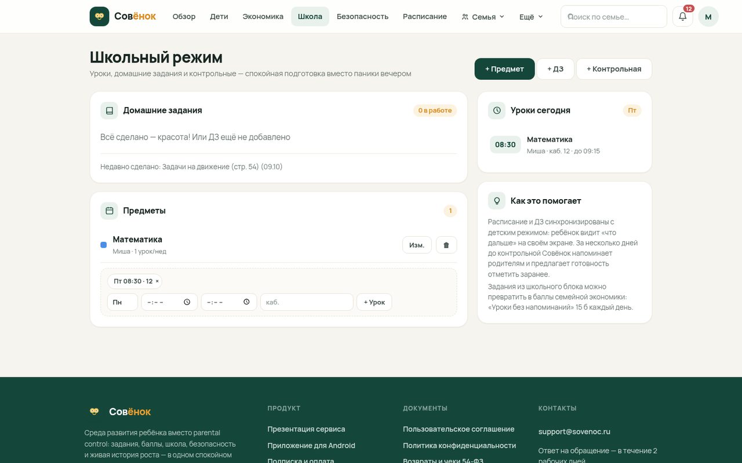The width and height of the screenshot is (742, 463).
Task: Click the lightbulb icon beside Как это помогает
Action: click(x=497, y=201)
